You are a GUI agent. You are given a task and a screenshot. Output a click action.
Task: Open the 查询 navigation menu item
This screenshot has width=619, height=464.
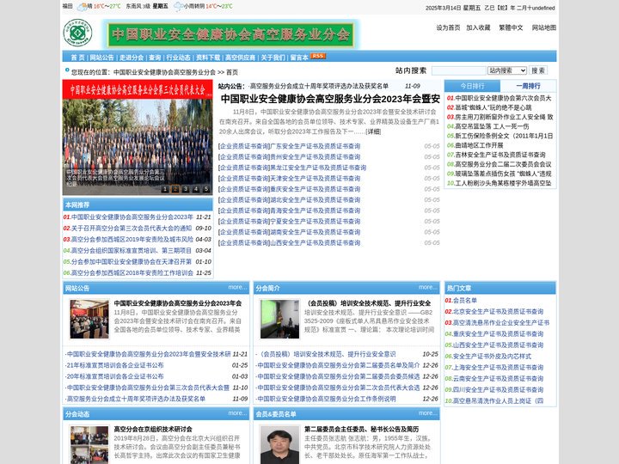pyautogui.click(x=155, y=58)
